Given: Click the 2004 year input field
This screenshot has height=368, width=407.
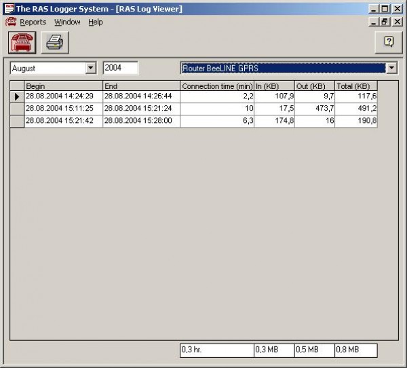Looking at the screenshot, I should pos(120,68).
